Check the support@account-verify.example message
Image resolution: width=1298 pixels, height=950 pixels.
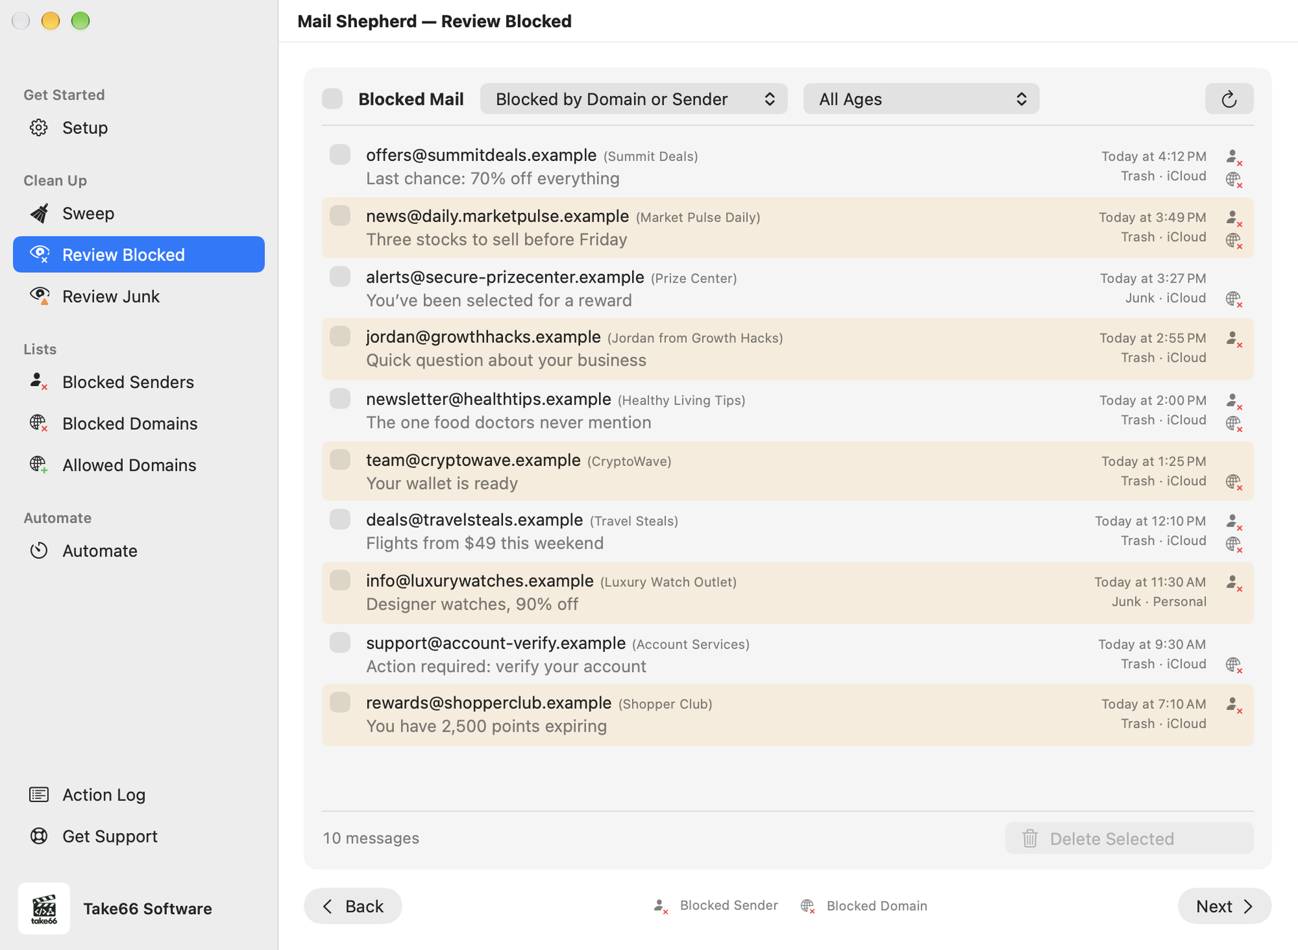tap(340, 642)
